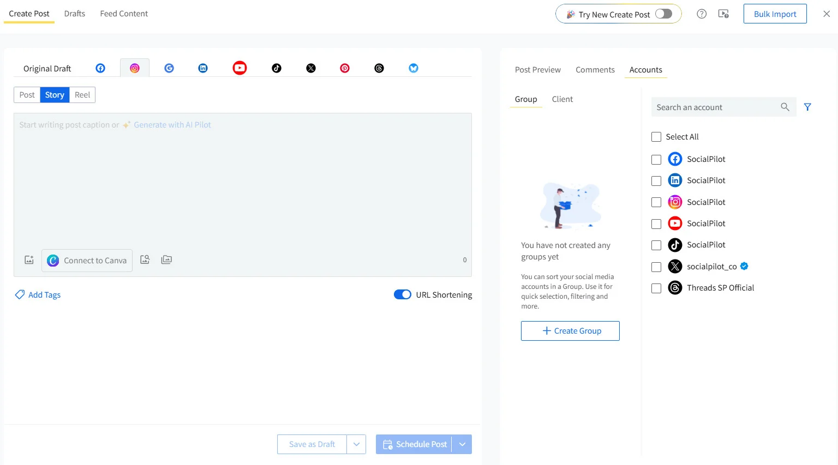Check the Facebook SocialPilot account checkbox
The width and height of the screenshot is (838, 465).
[x=656, y=160]
